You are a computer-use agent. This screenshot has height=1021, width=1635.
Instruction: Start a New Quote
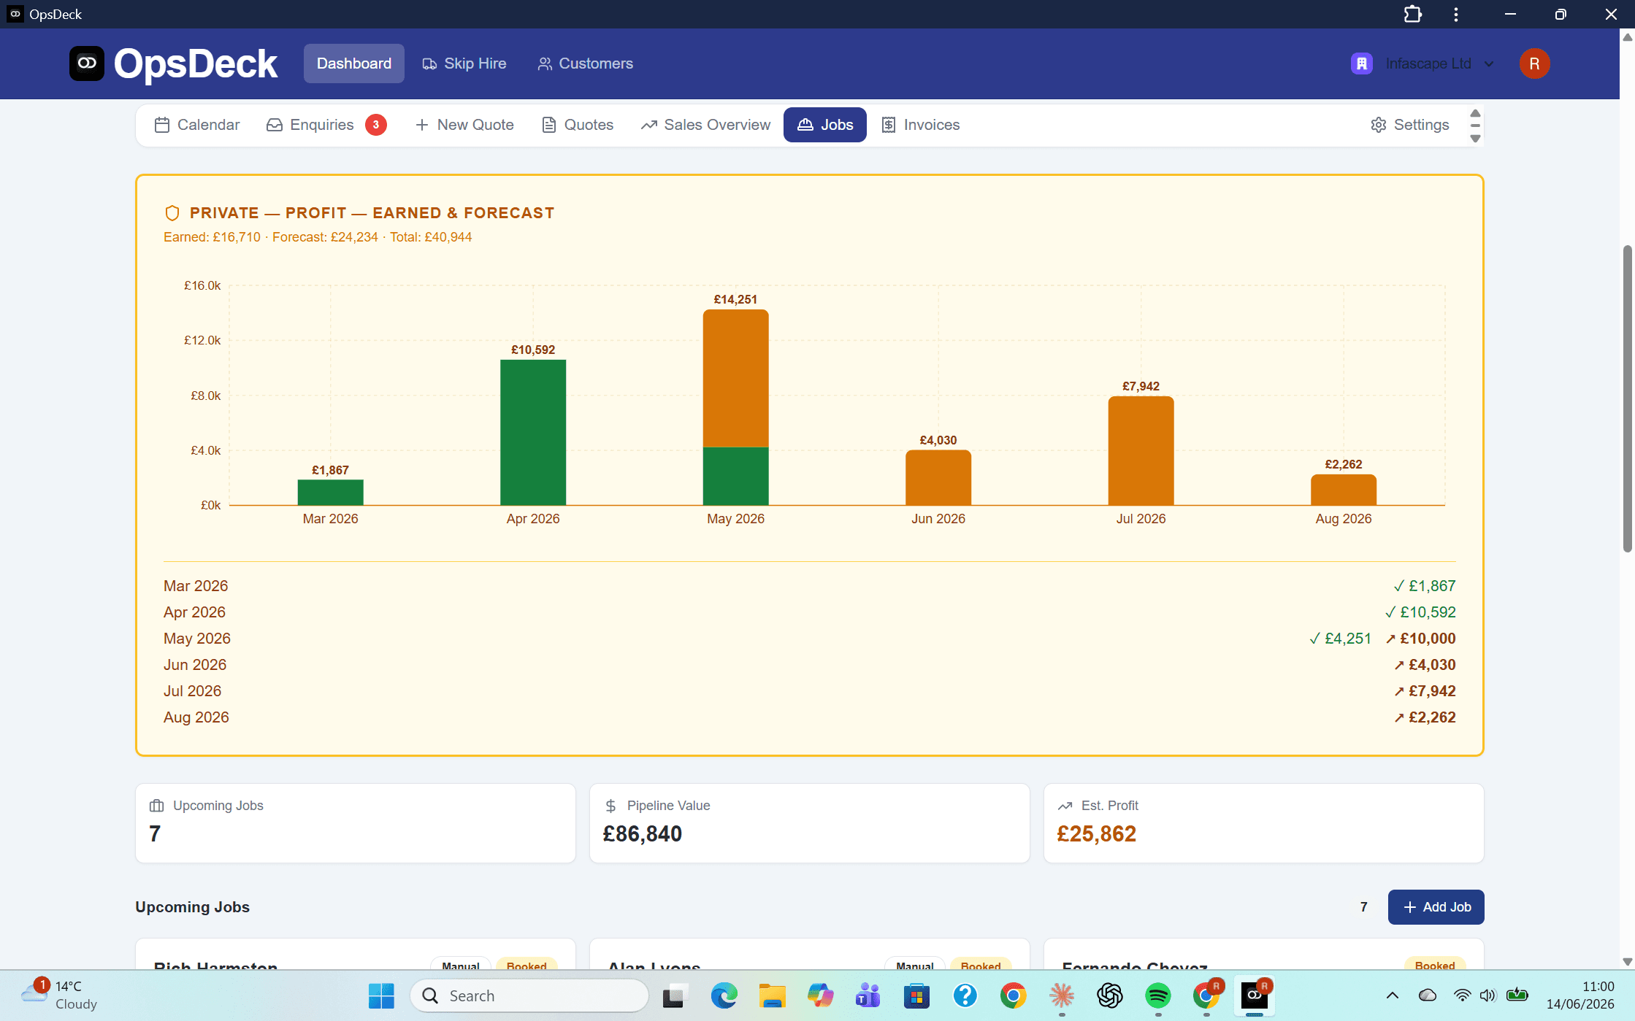pos(464,125)
